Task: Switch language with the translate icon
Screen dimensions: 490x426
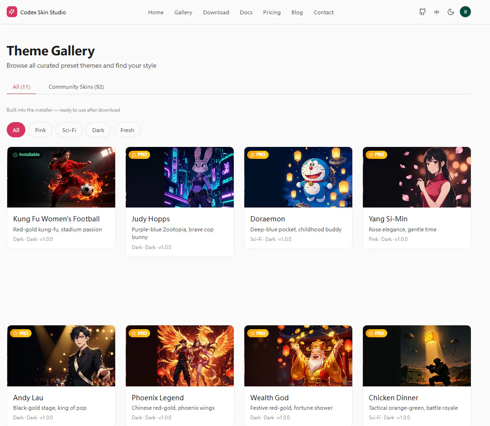Action: [436, 12]
